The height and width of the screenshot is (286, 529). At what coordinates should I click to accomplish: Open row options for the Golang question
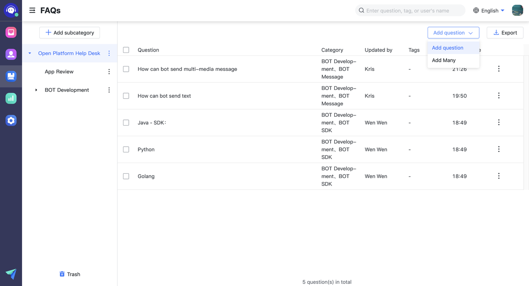click(x=499, y=176)
